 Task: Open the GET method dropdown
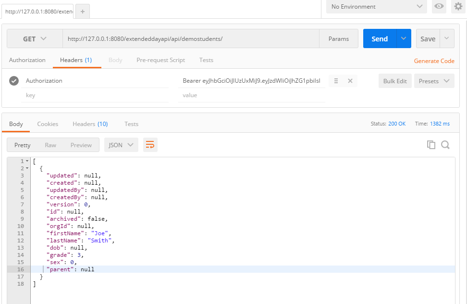35,39
